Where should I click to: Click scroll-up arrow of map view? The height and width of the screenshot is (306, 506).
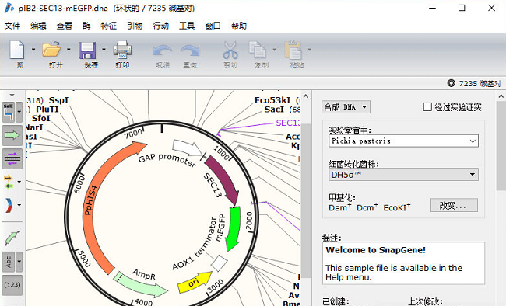pos(306,96)
